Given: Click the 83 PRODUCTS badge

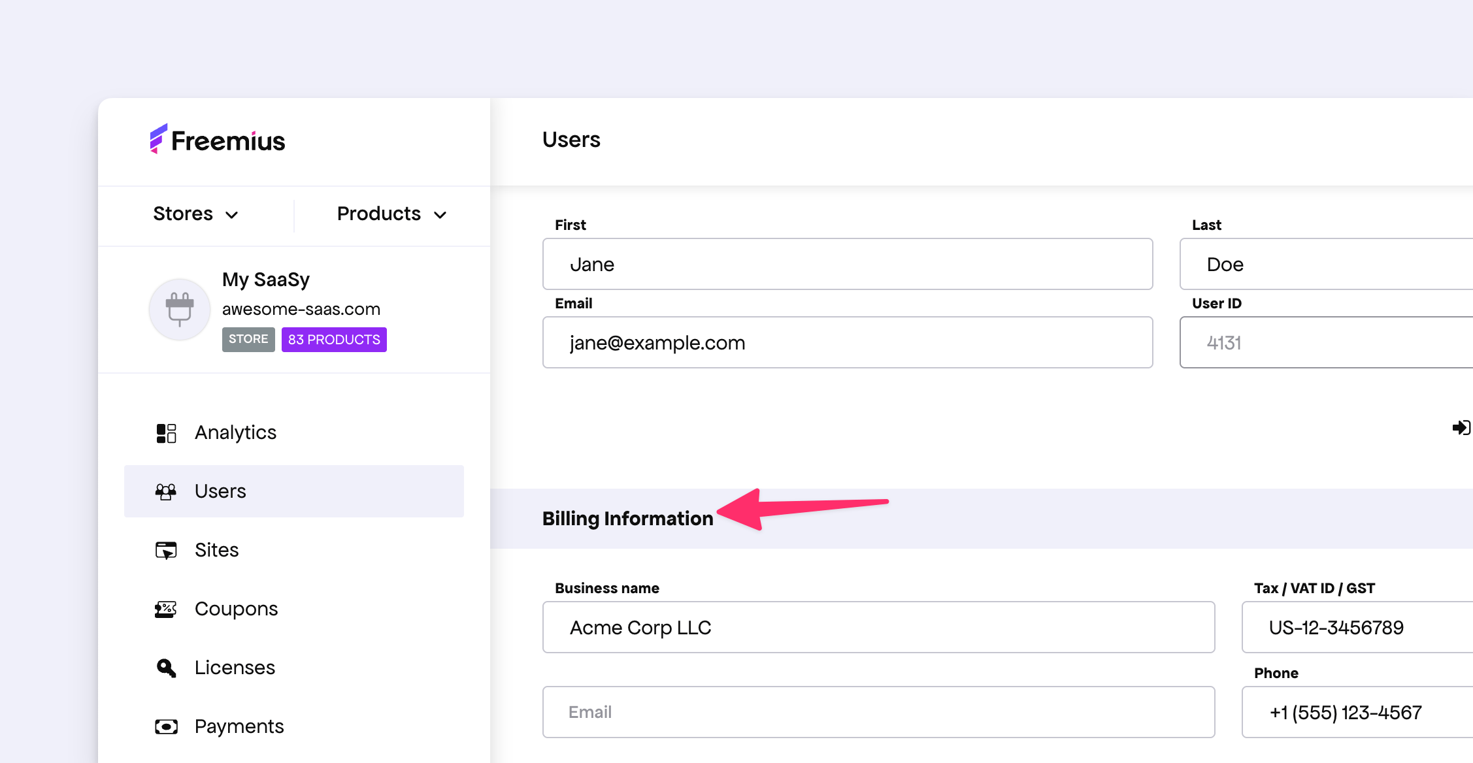Looking at the screenshot, I should click(x=334, y=340).
